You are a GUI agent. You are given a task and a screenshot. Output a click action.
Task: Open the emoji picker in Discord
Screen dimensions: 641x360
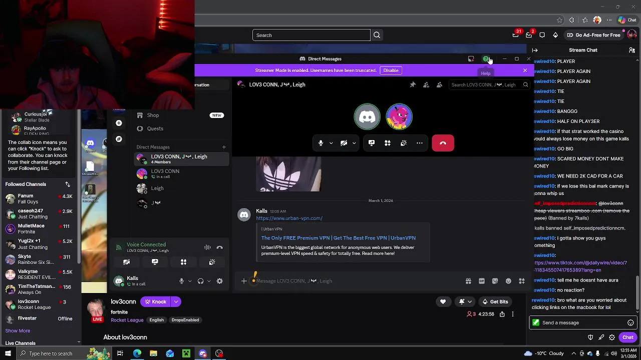coord(508,281)
